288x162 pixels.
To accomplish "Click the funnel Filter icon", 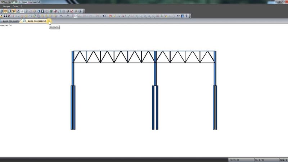I will 129,16.
